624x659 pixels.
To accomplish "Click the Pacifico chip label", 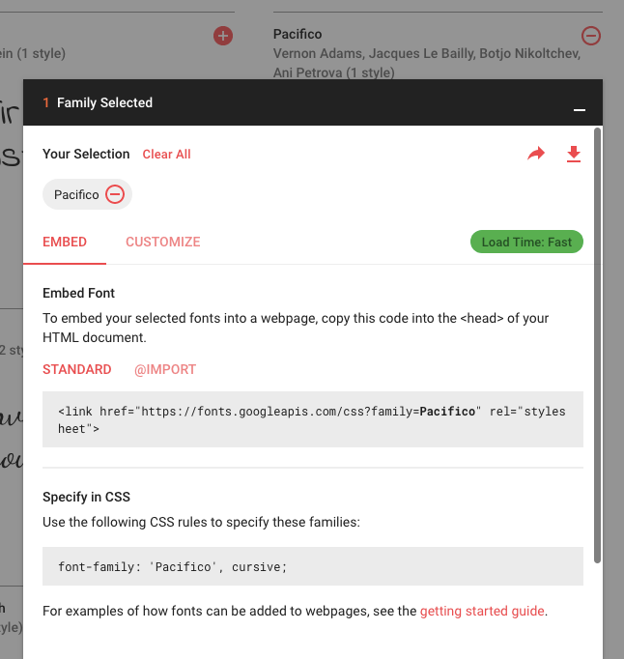I will pos(76,194).
